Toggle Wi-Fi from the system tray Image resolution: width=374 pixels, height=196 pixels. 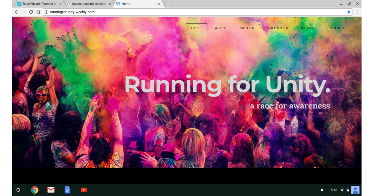click(x=342, y=190)
